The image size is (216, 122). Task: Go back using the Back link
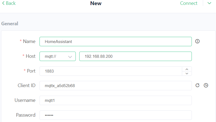click(9, 3)
